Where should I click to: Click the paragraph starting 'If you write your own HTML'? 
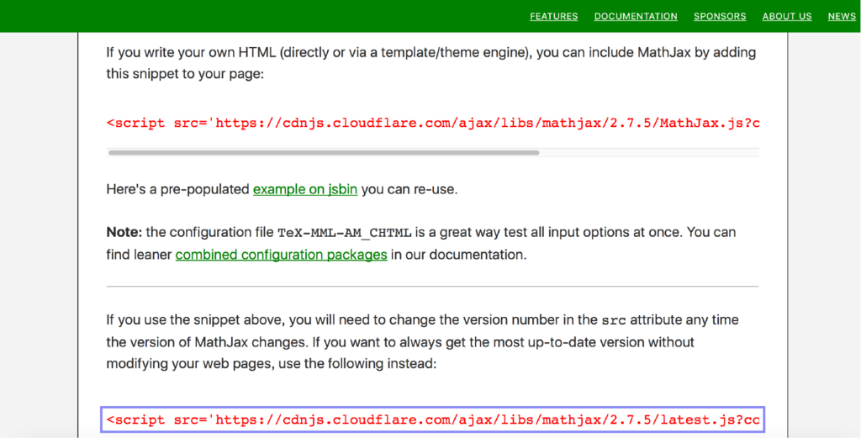(431, 63)
